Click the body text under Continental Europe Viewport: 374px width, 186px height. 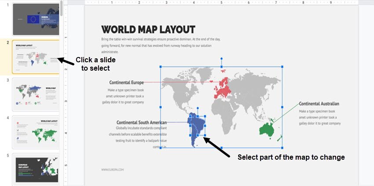[123, 96]
